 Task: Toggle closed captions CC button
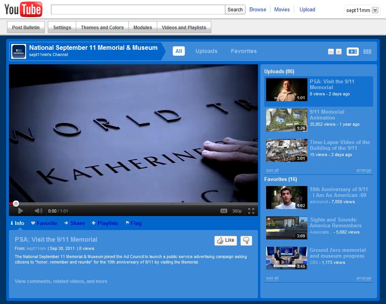pos(224,211)
